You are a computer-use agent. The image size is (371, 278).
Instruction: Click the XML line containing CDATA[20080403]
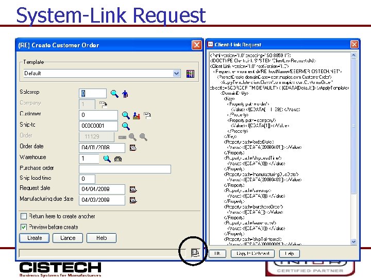click(264, 180)
